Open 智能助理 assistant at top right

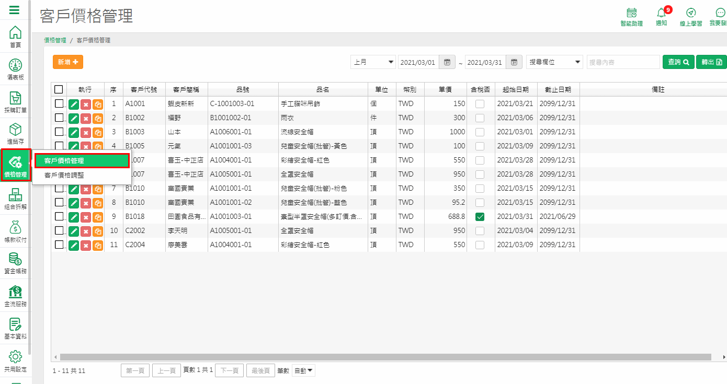(x=631, y=17)
